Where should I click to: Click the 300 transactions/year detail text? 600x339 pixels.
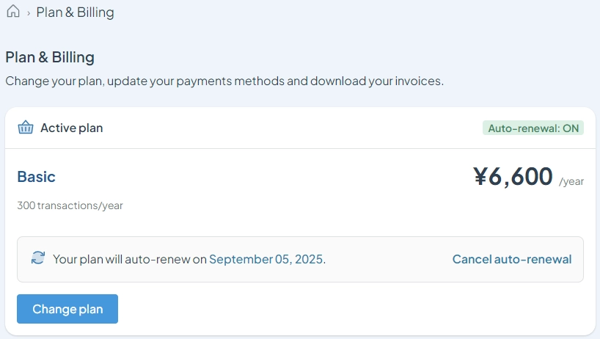click(70, 205)
